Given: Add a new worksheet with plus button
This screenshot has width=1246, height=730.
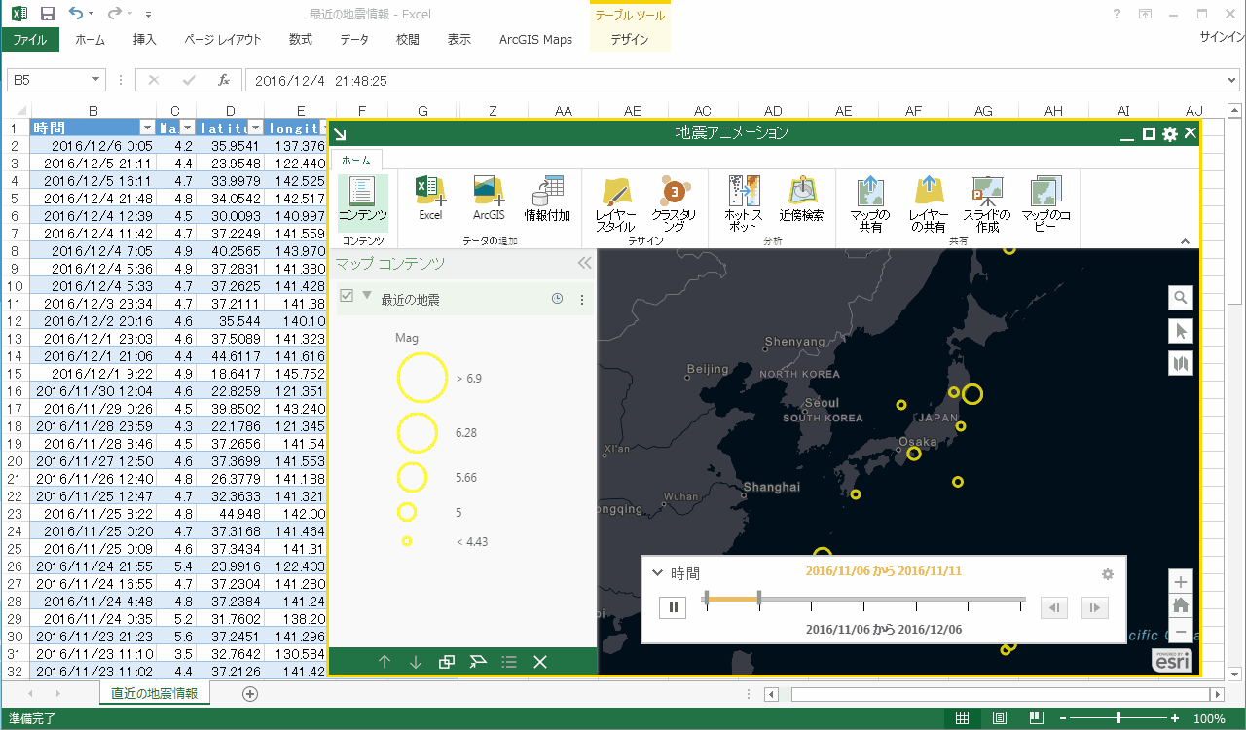Looking at the screenshot, I should [250, 694].
